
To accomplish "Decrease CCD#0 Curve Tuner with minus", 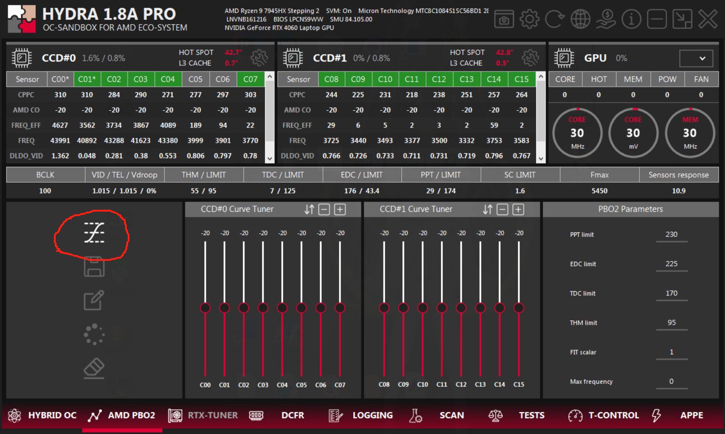I will [324, 209].
